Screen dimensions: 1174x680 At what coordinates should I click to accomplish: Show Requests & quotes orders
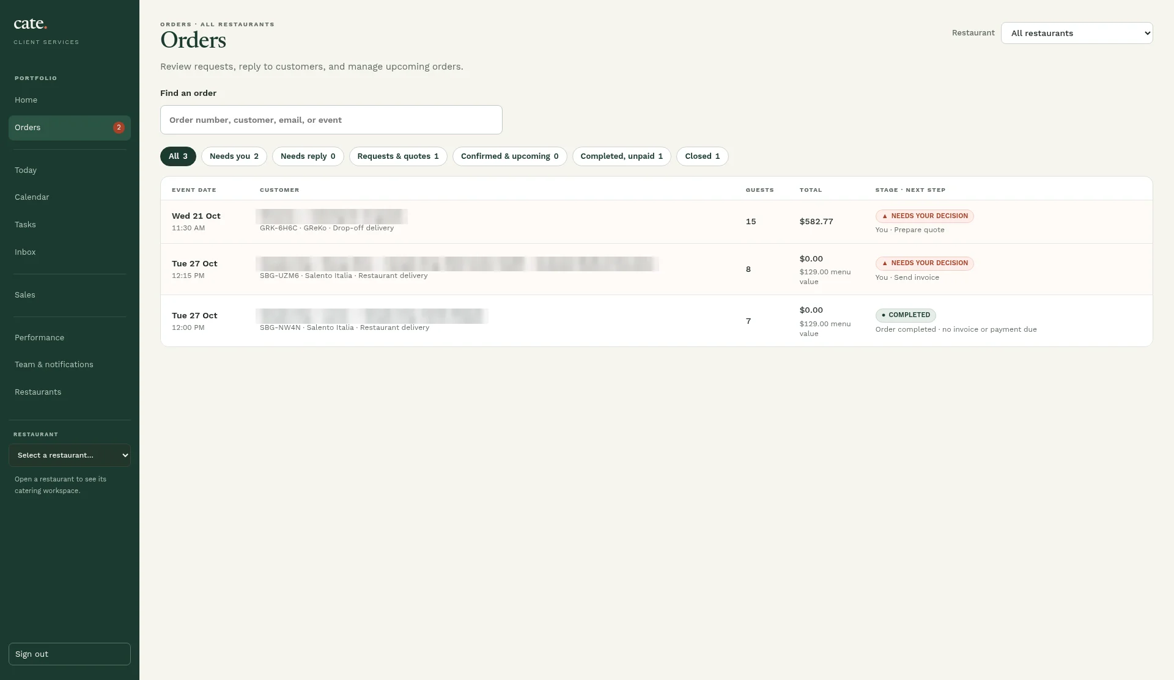pos(398,156)
